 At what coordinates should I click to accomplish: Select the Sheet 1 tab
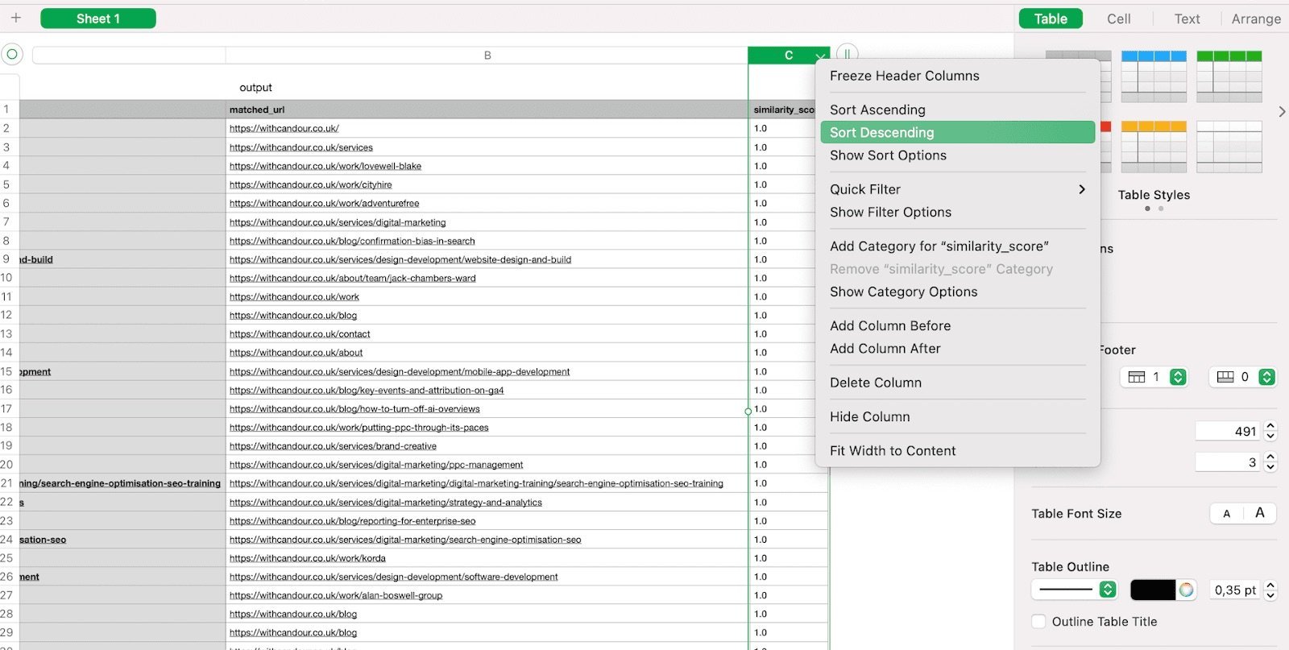tap(98, 19)
